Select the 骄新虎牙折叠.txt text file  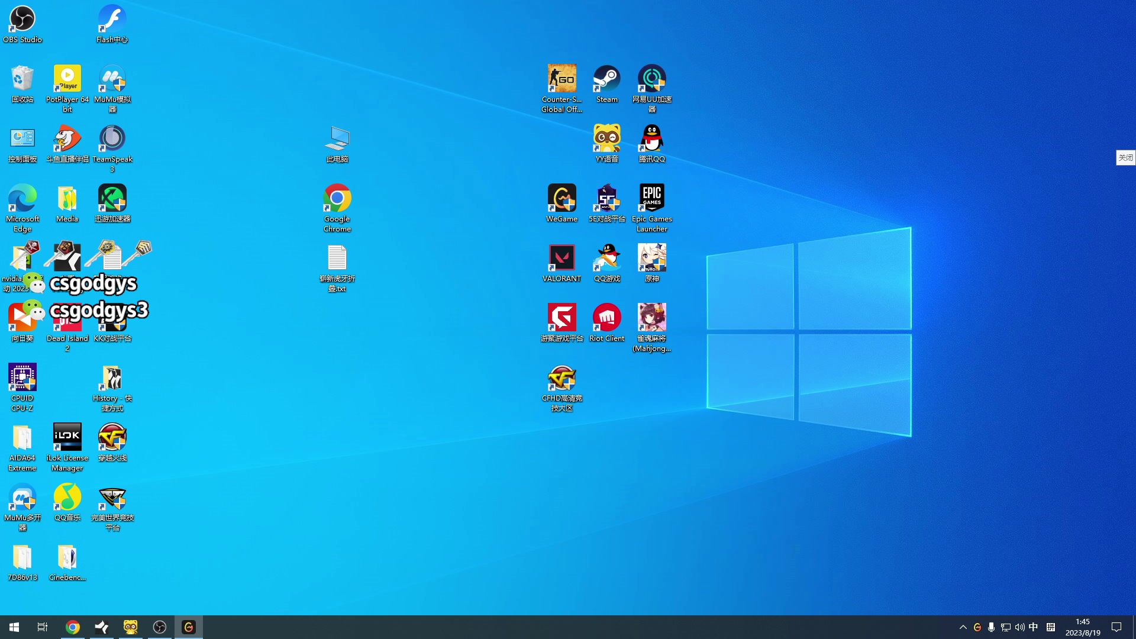click(x=337, y=268)
